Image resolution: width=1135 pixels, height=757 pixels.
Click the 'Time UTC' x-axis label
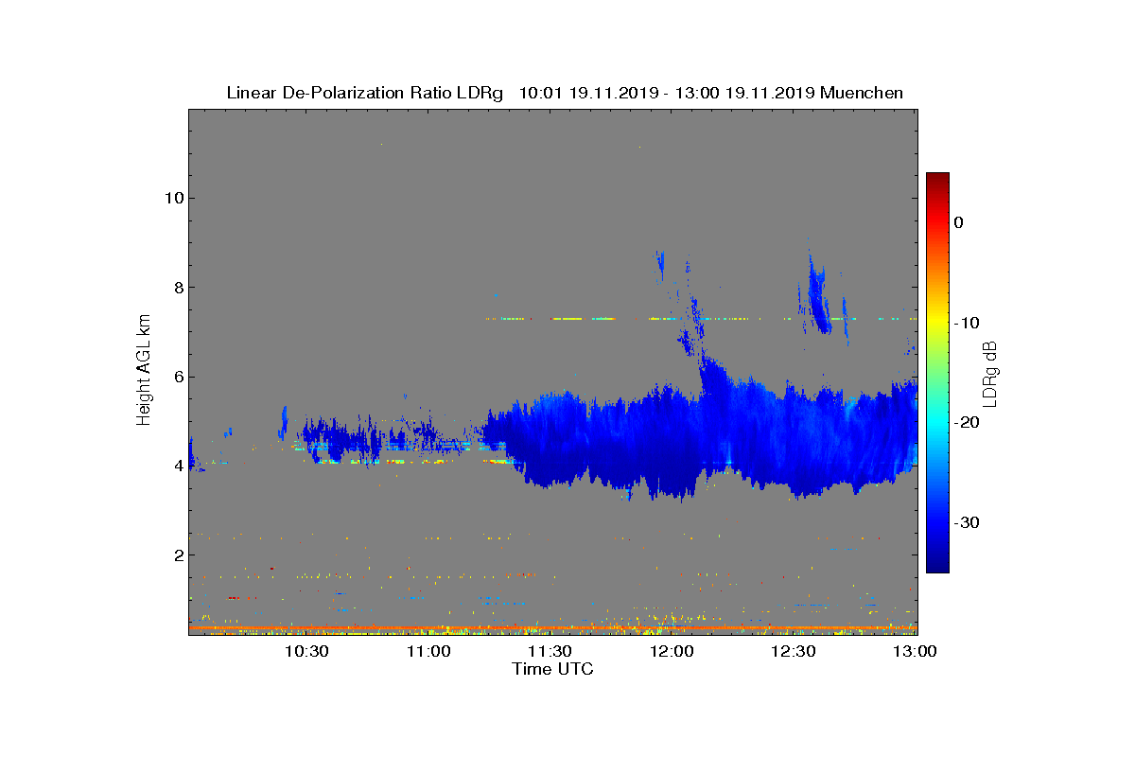tap(553, 669)
